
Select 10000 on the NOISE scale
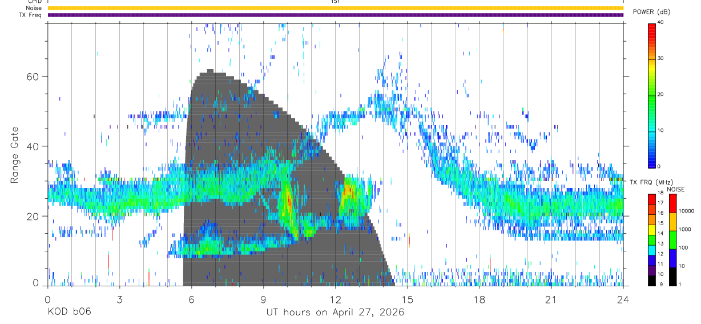tap(686, 211)
